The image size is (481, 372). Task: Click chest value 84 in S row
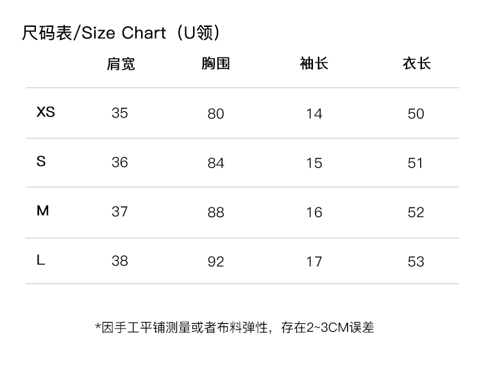pos(216,163)
